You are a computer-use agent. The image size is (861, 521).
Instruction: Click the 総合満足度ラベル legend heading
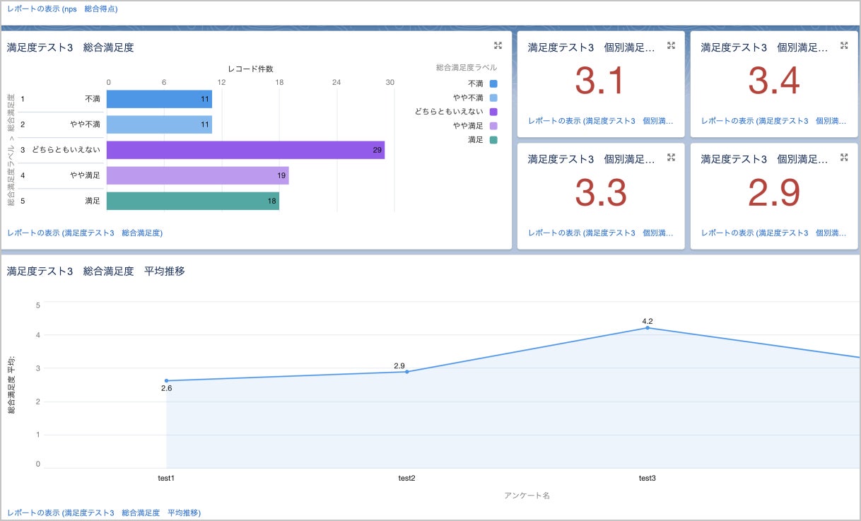point(467,68)
